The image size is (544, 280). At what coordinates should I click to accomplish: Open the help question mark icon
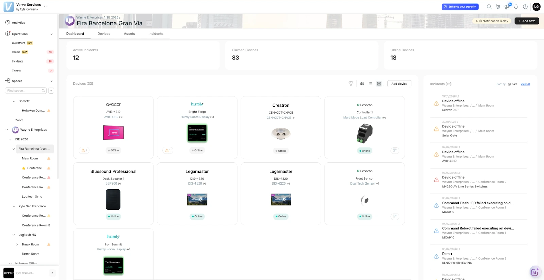525,7
